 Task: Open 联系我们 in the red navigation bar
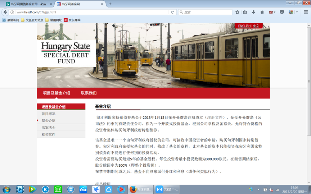[89, 93]
